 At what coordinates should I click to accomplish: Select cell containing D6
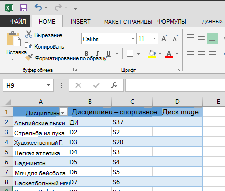click(x=90, y=172)
